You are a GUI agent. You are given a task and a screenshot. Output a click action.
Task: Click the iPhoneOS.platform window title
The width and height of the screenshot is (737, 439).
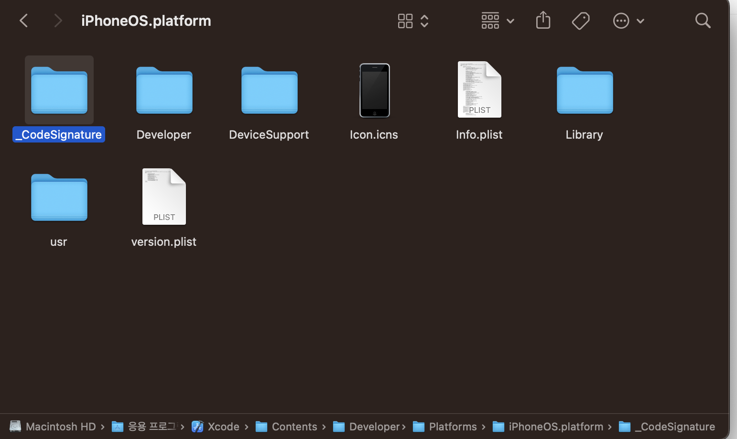coord(146,21)
